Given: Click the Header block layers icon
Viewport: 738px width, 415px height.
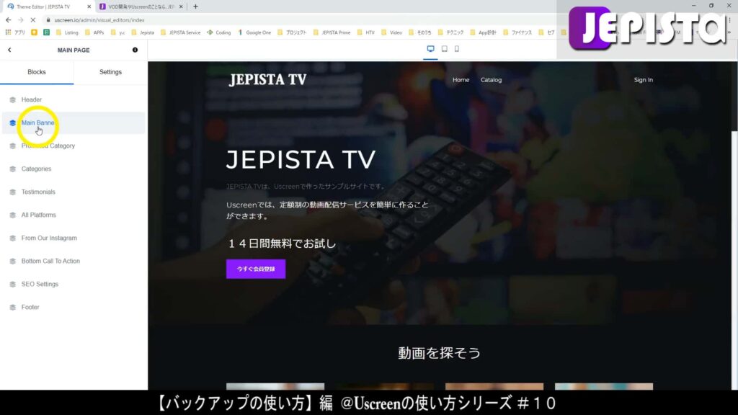Looking at the screenshot, I should coord(13,99).
